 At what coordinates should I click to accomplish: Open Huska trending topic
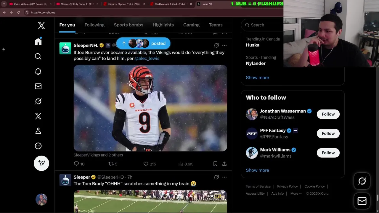pos(253,45)
